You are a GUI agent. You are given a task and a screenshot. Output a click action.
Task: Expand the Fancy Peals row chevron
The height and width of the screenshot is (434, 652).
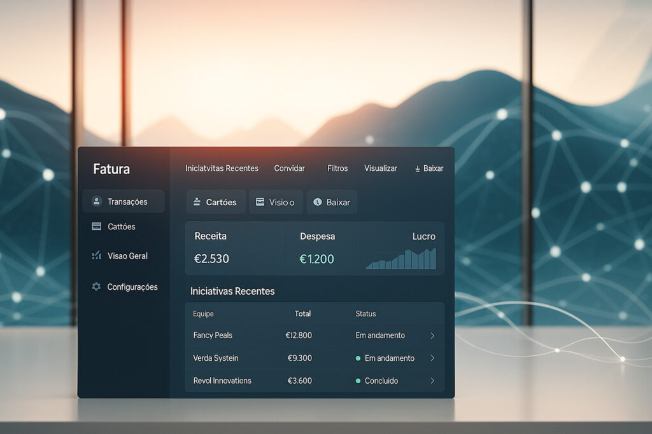(432, 336)
